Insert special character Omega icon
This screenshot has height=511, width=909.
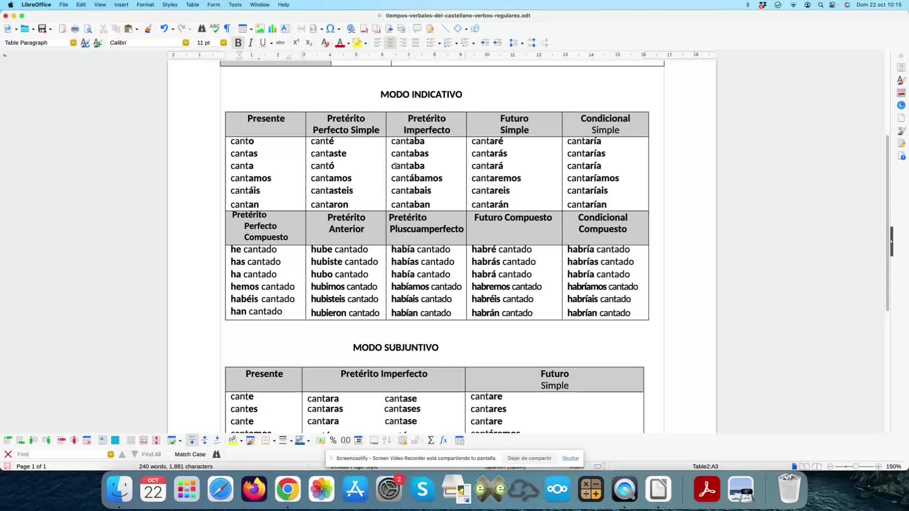point(330,29)
